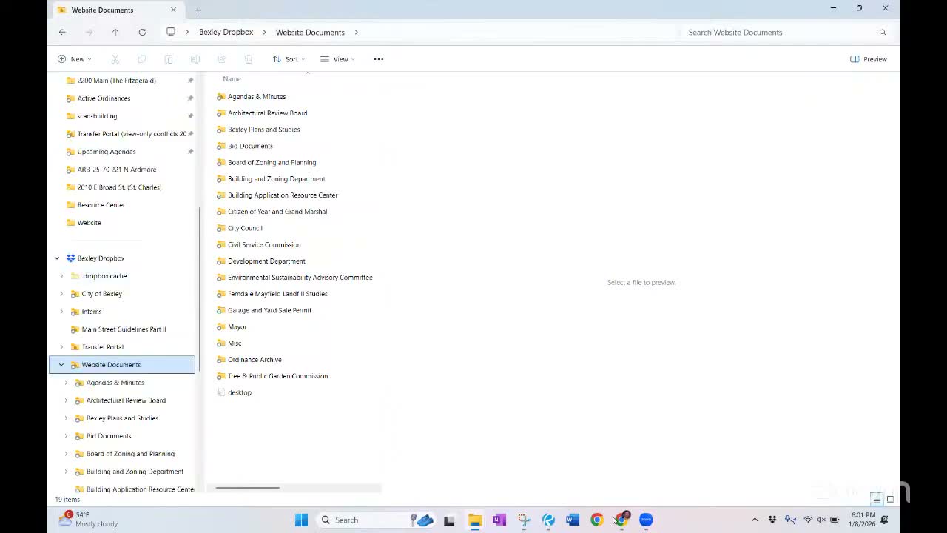The width and height of the screenshot is (947, 533).
Task: Open the New item menu button
Action: [x=74, y=59]
